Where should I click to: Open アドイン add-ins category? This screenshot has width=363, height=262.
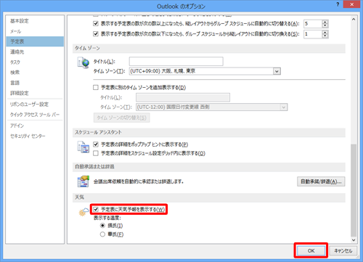point(35,126)
